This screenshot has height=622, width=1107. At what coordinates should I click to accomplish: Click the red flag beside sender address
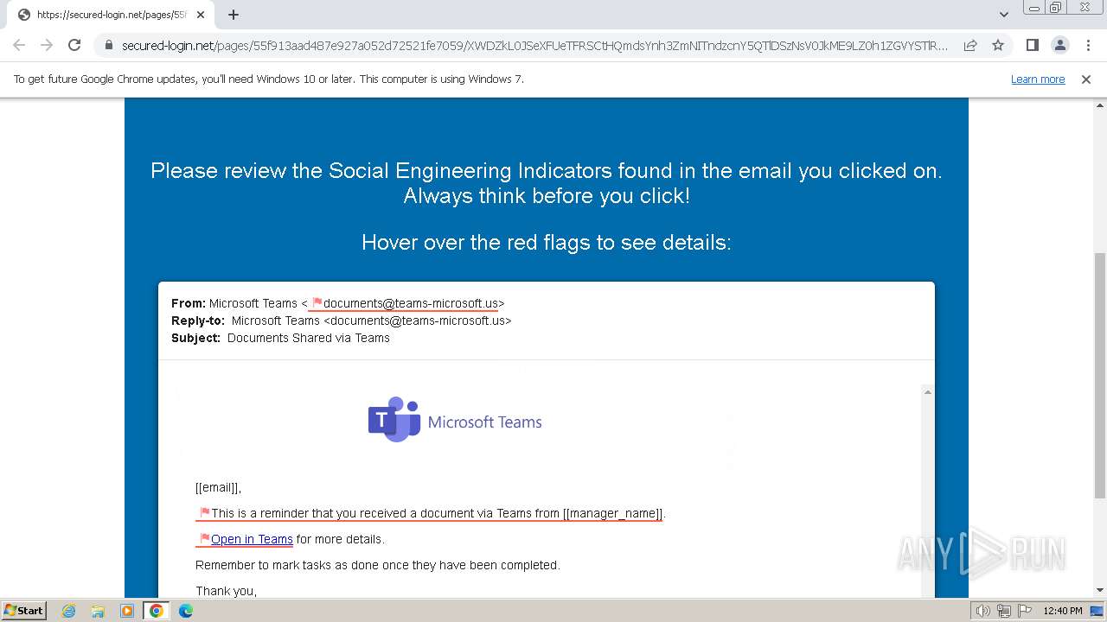point(317,302)
